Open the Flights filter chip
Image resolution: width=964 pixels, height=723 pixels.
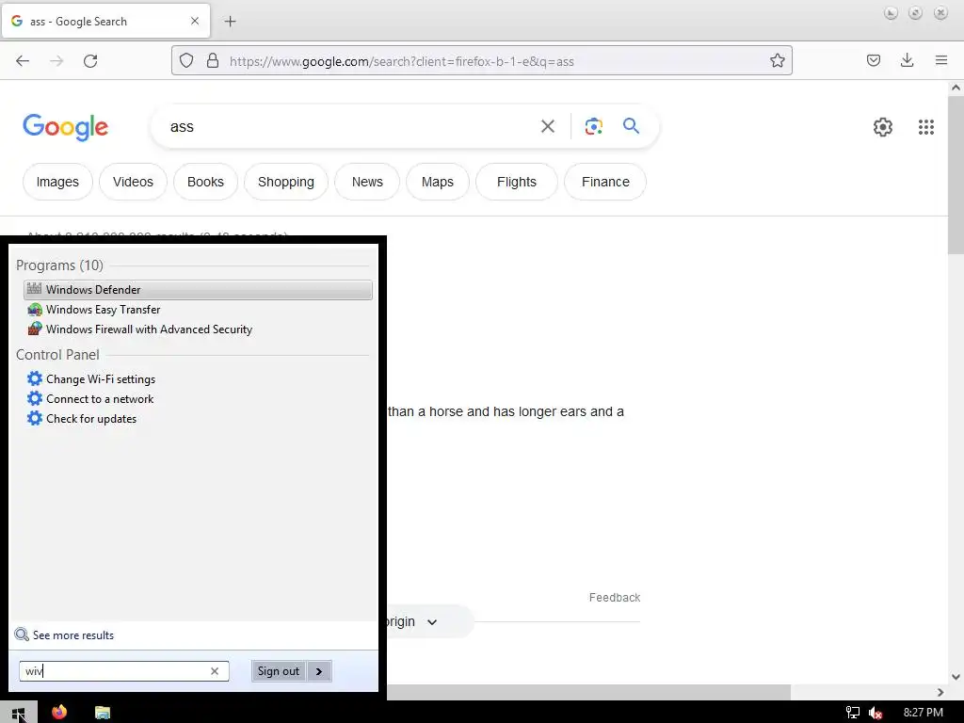click(x=517, y=182)
